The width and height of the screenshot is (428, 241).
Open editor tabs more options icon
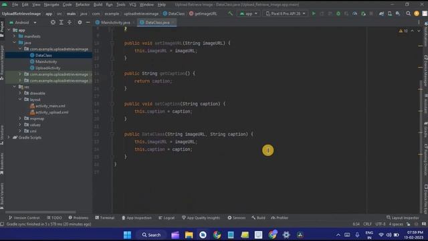coord(419,22)
